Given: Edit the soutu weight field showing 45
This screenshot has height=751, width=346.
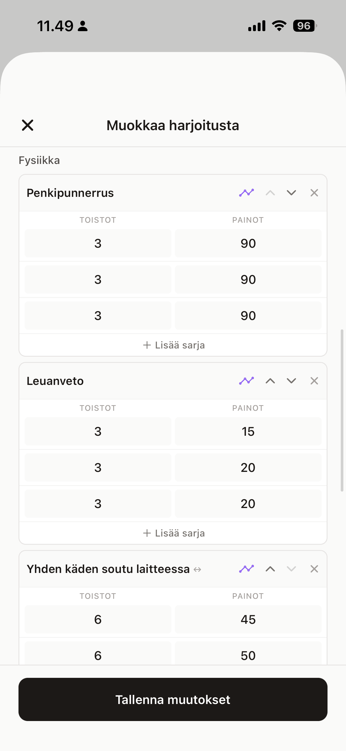Looking at the screenshot, I should [248, 619].
